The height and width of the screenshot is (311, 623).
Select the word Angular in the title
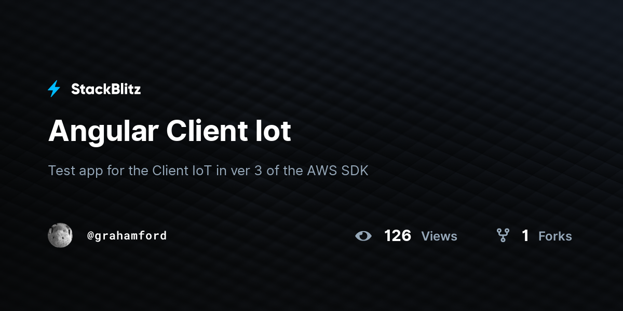pos(103,132)
